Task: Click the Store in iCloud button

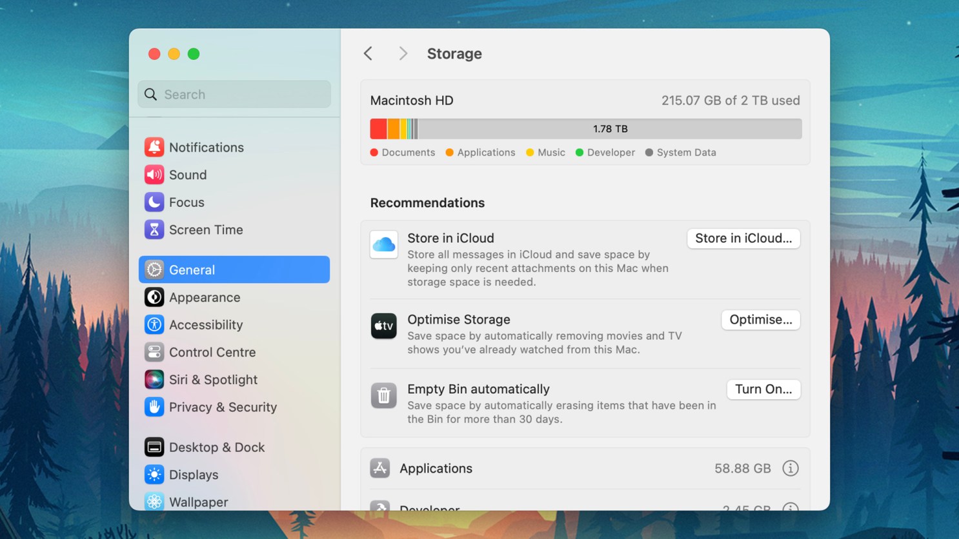Action: click(743, 239)
